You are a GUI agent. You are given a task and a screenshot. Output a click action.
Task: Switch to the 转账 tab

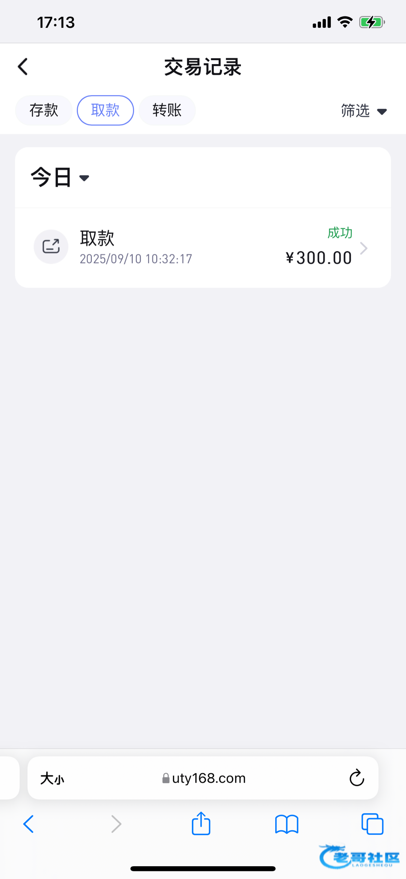pos(167,110)
